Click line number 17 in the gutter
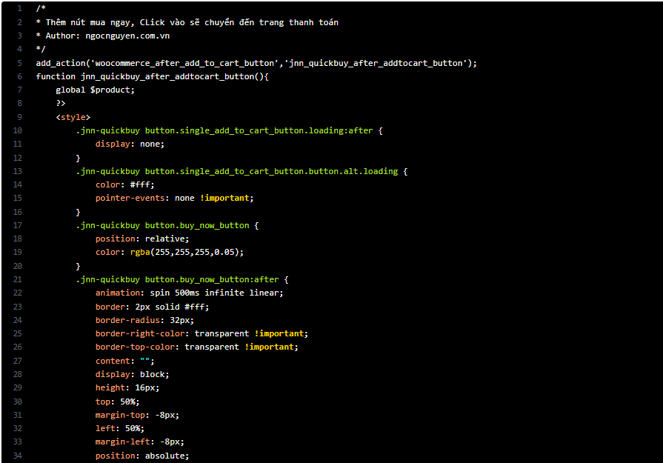 click(x=17, y=225)
